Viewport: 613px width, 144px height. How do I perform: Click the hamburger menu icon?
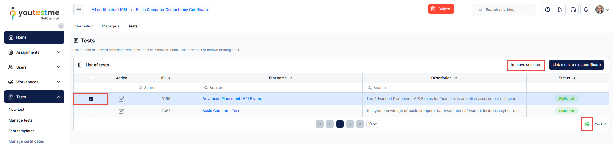click(x=79, y=10)
